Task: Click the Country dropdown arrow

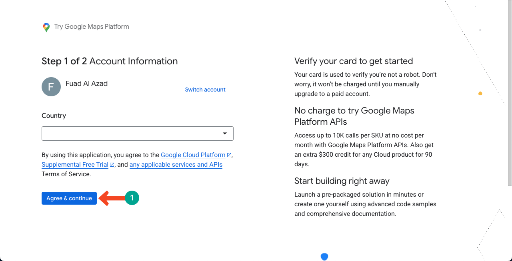Action: point(225,133)
